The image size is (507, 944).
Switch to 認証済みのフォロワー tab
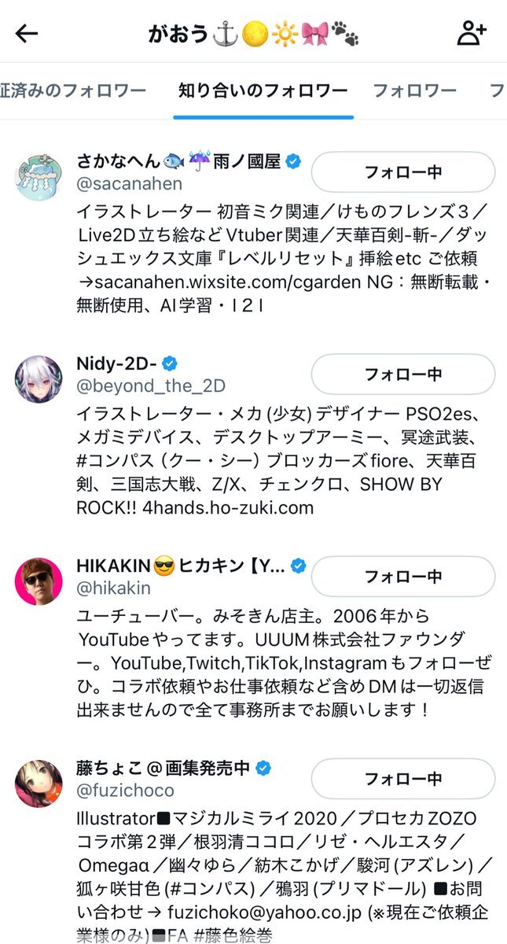(73, 90)
